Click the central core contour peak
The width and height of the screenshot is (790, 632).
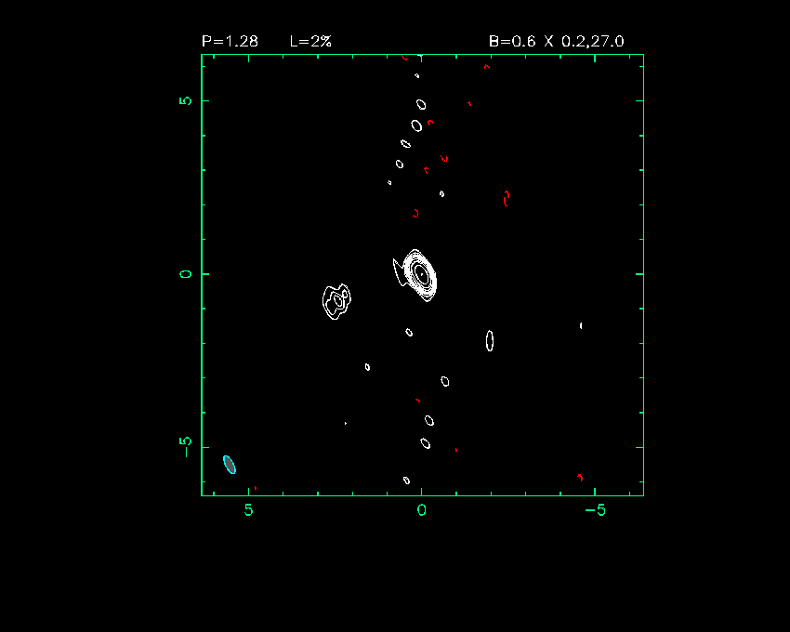tap(421, 274)
